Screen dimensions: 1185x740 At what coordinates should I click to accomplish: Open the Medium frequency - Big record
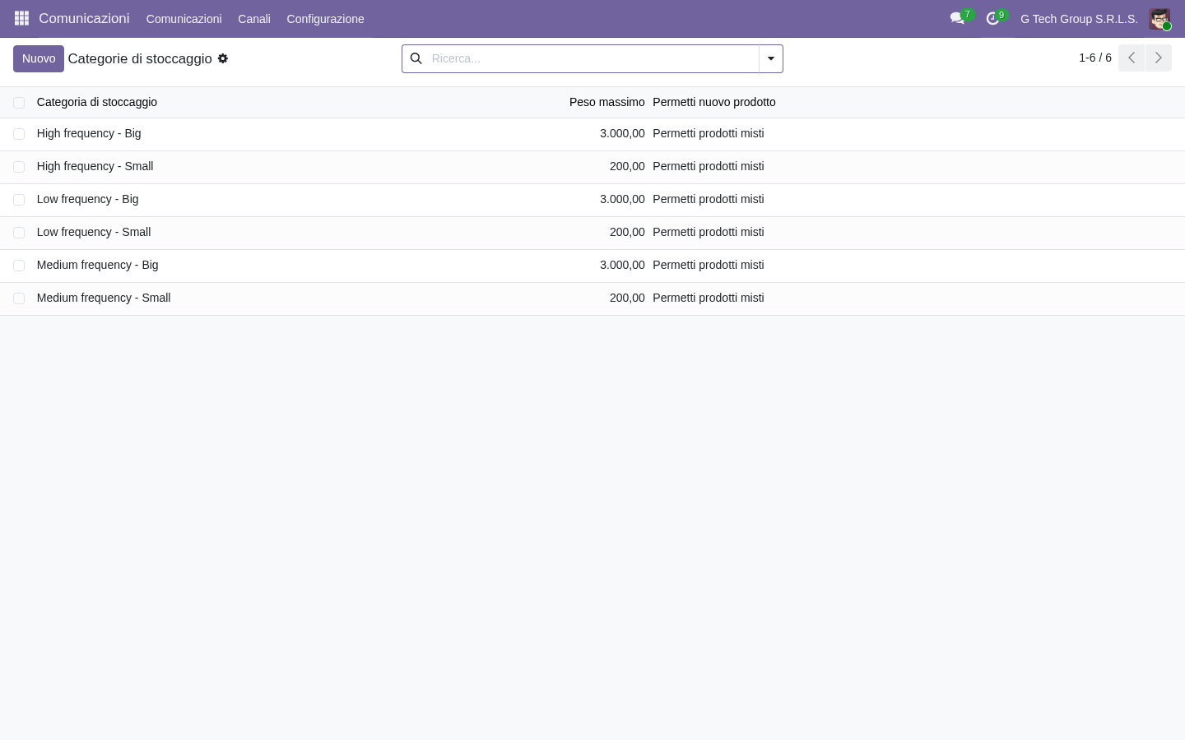97,265
